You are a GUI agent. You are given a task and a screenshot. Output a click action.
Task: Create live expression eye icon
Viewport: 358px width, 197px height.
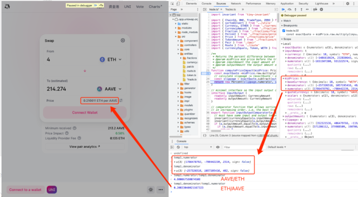click(218, 147)
